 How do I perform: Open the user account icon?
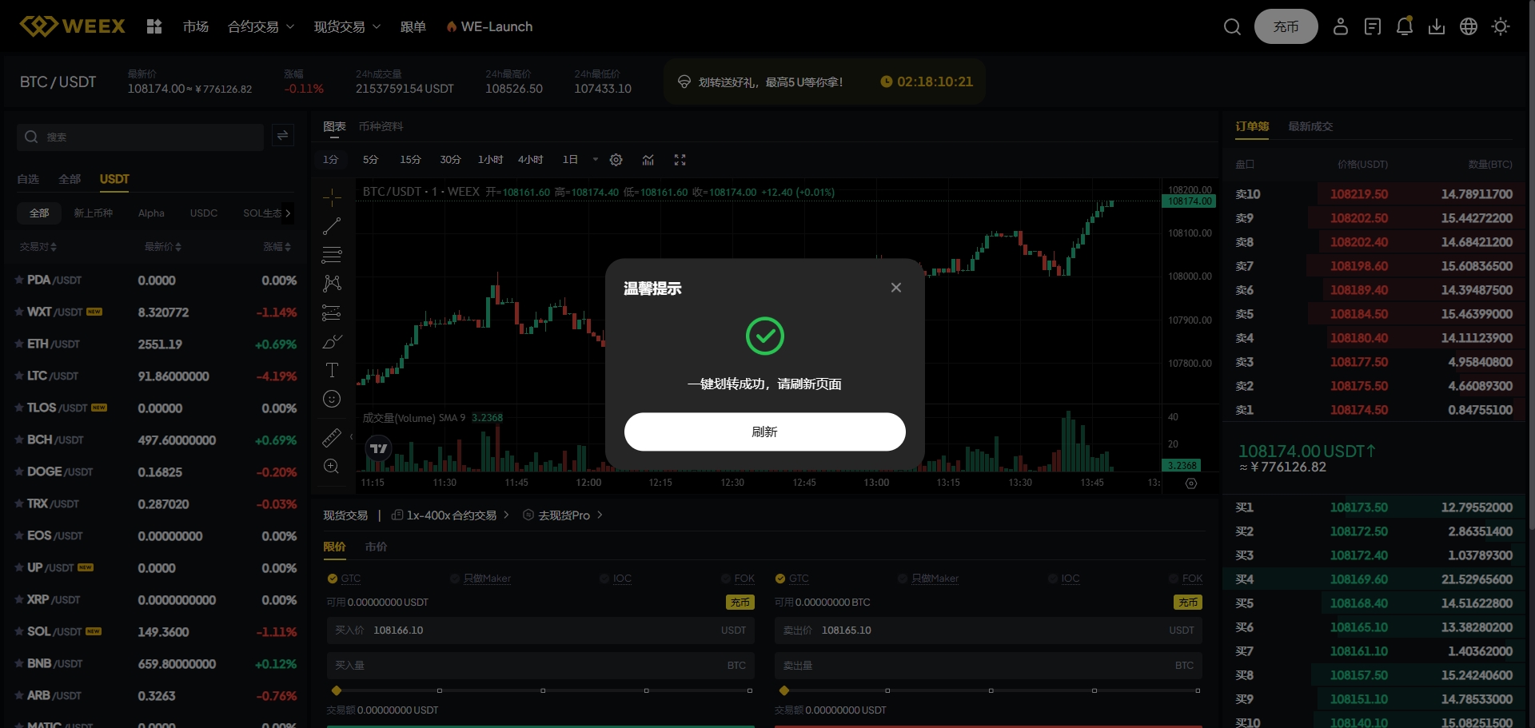(1340, 27)
